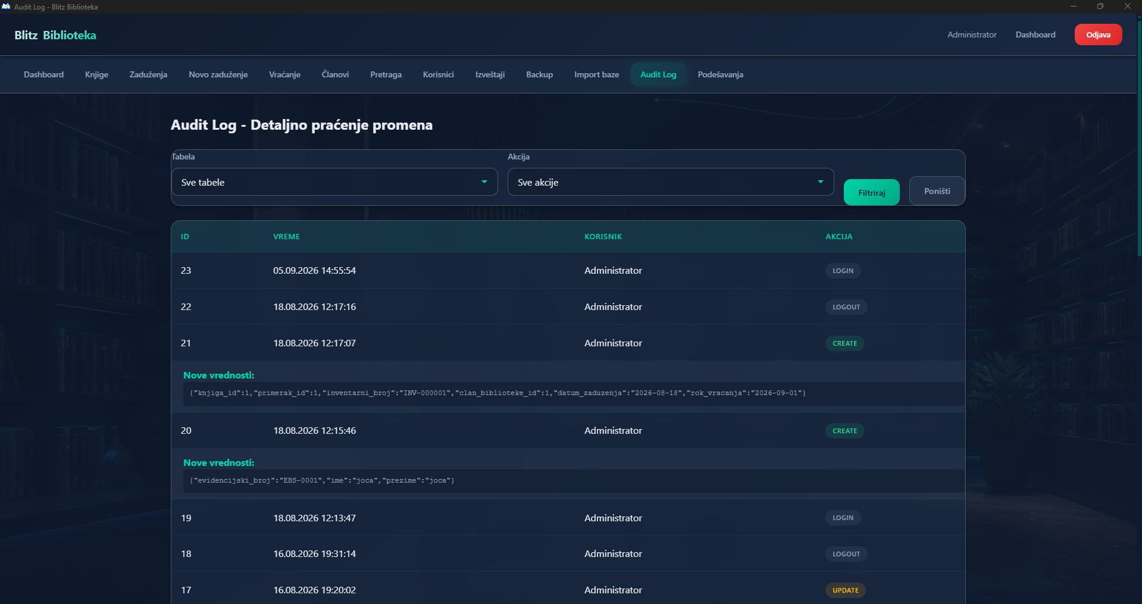The image size is (1142, 604).
Task: Open the Podešavanja settings tab
Action: (720, 74)
